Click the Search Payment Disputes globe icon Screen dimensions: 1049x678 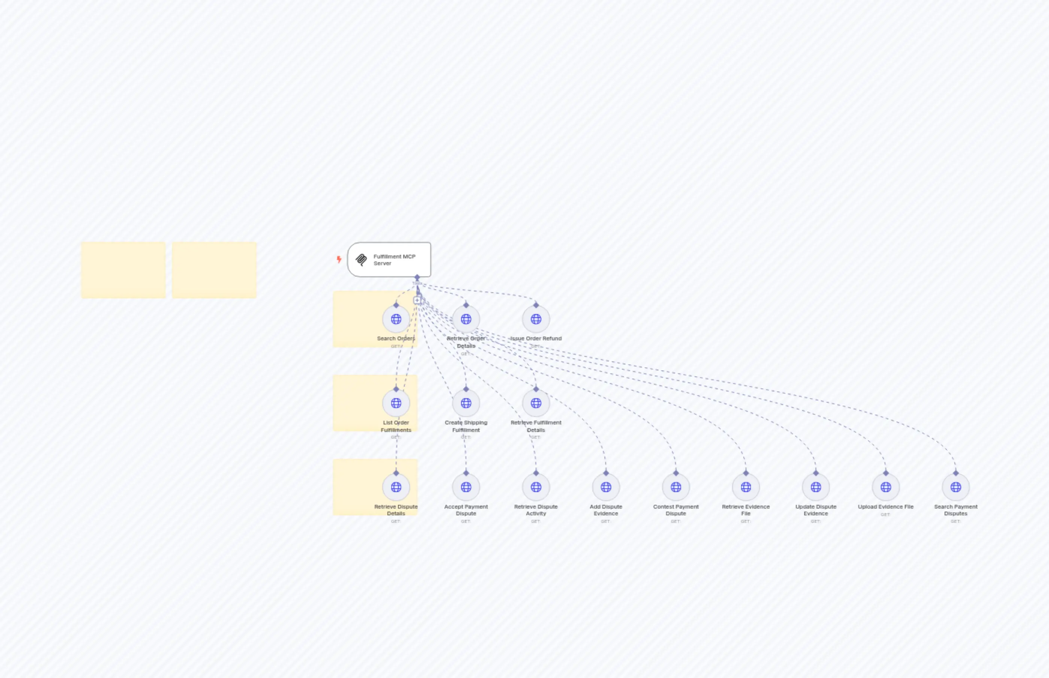[x=956, y=487]
